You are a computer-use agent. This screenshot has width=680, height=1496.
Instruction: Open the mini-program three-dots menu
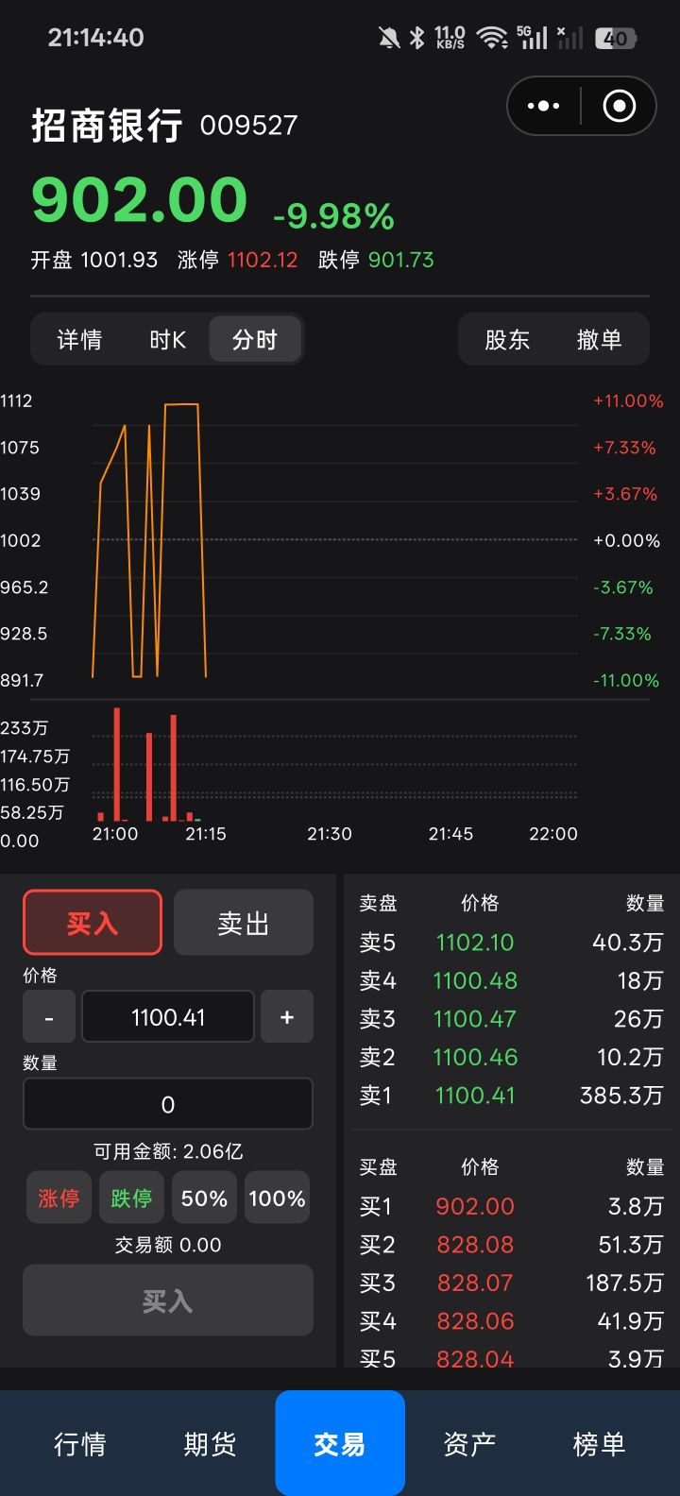(x=543, y=106)
